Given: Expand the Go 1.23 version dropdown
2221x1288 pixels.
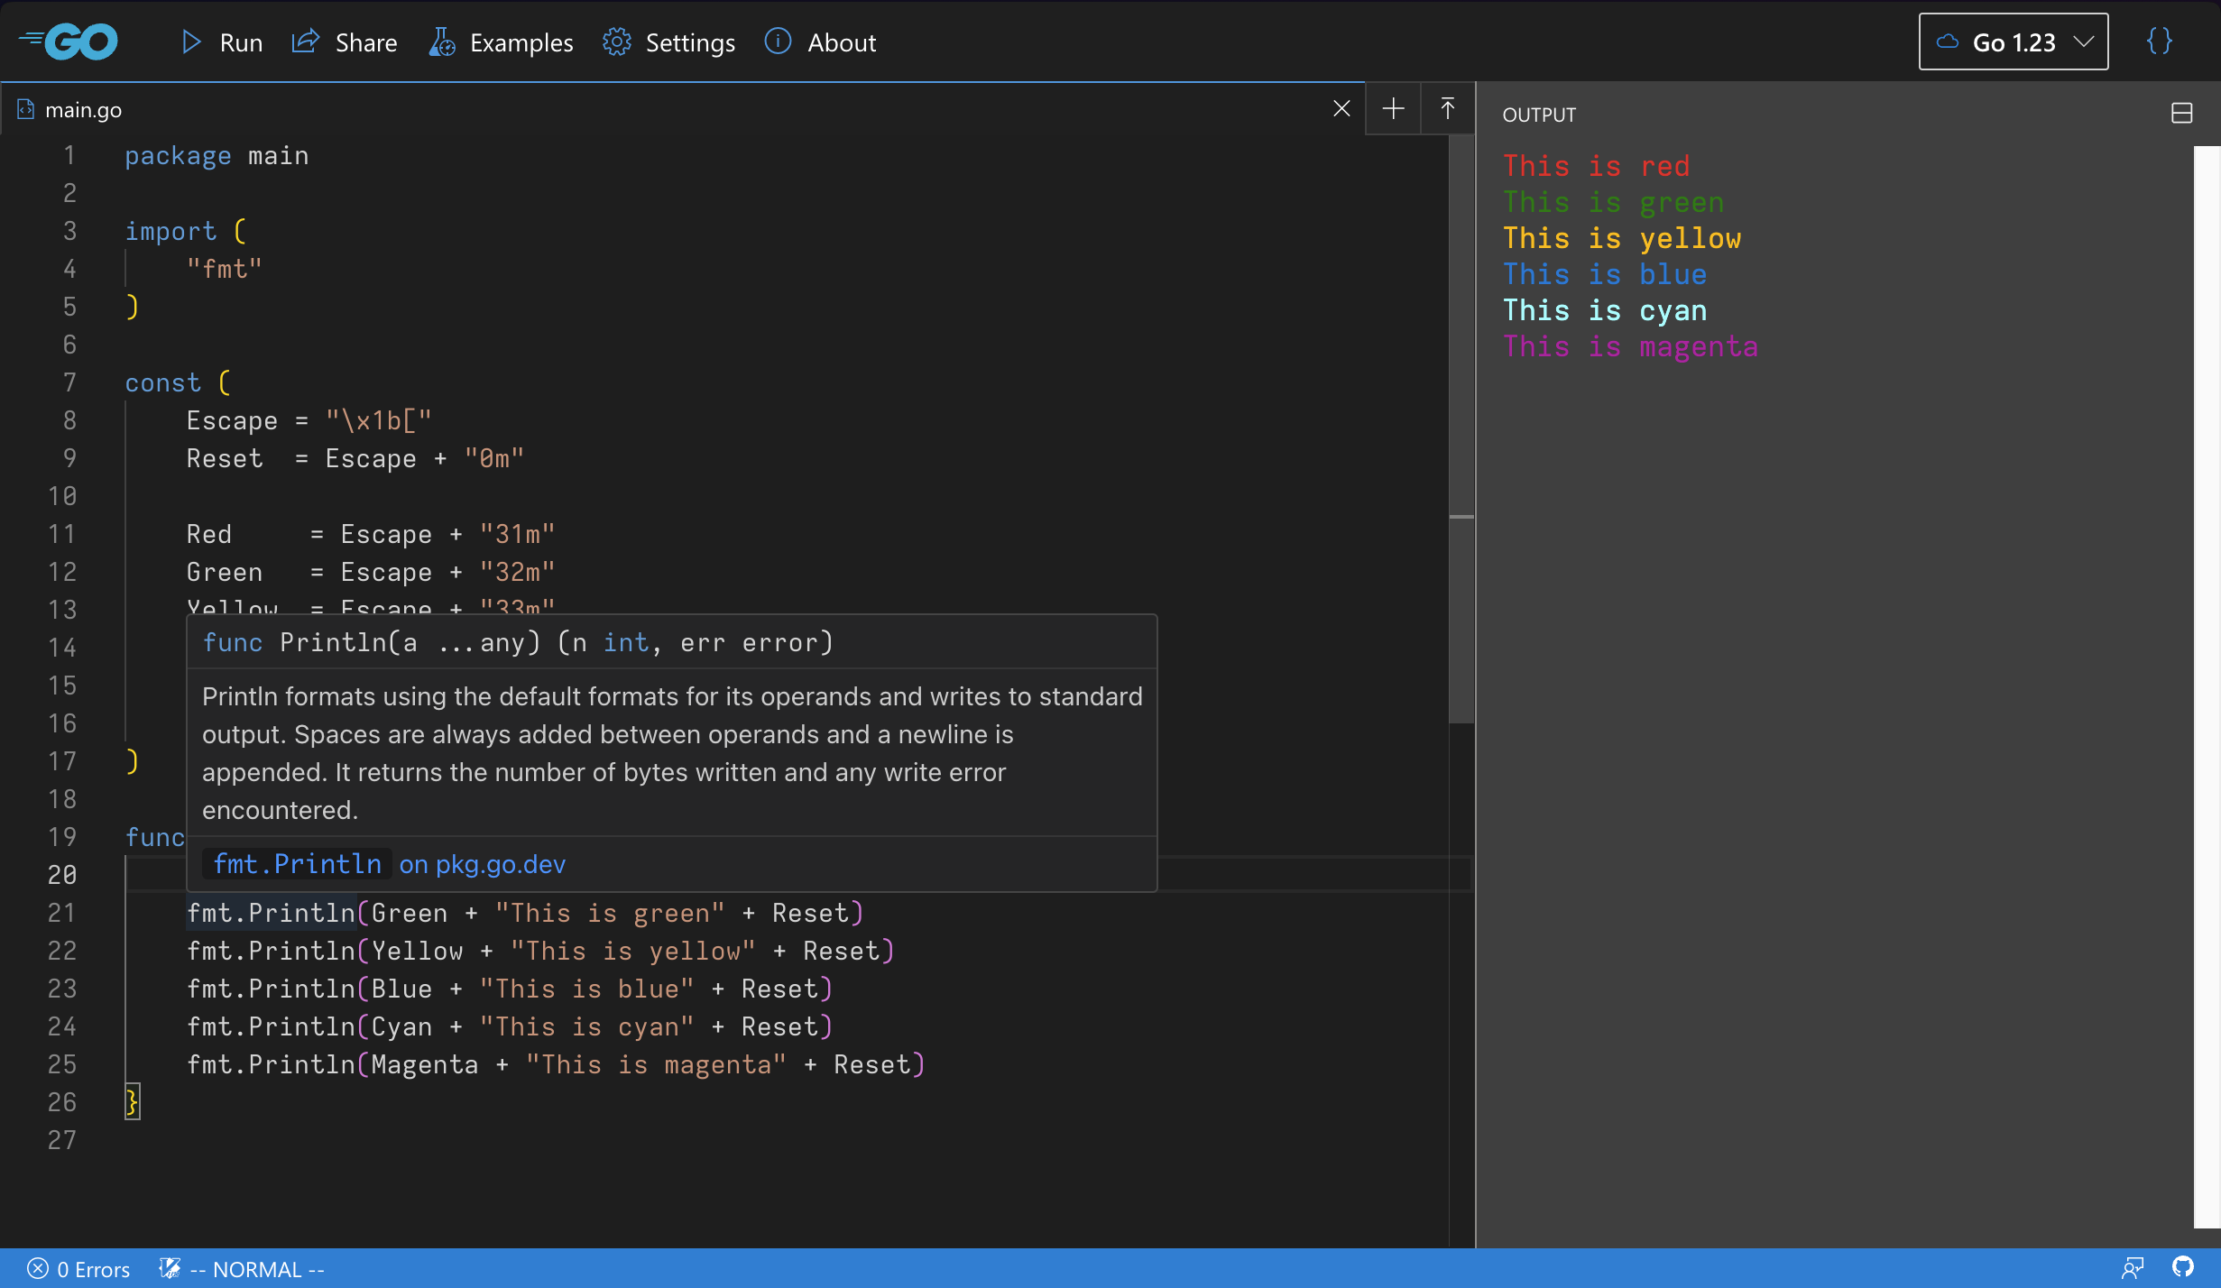Looking at the screenshot, I should [x=2014, y=41].
